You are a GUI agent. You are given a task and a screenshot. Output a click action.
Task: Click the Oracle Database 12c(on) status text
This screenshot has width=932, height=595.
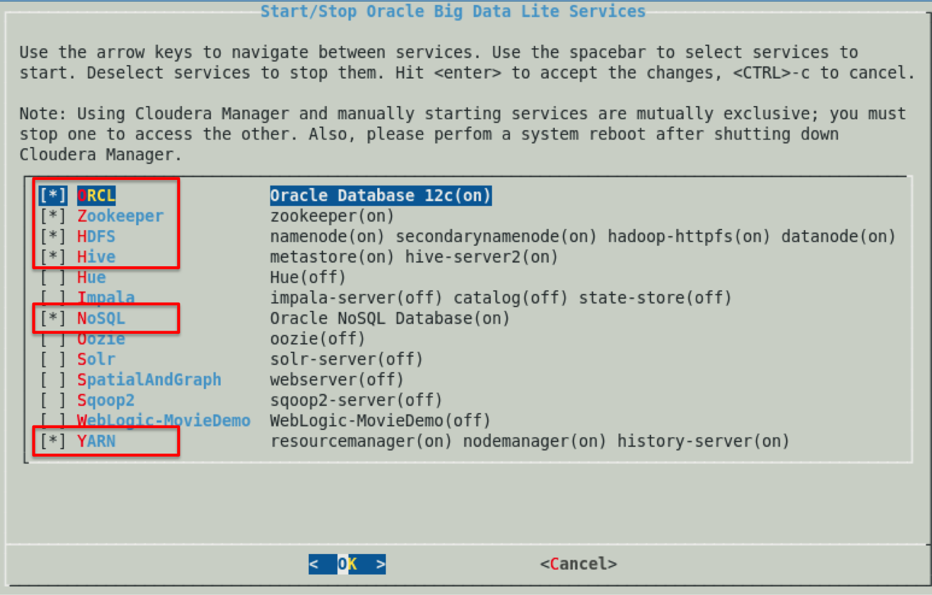coord(380,195)
